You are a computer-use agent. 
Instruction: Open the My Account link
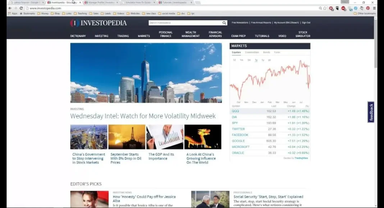286,23
